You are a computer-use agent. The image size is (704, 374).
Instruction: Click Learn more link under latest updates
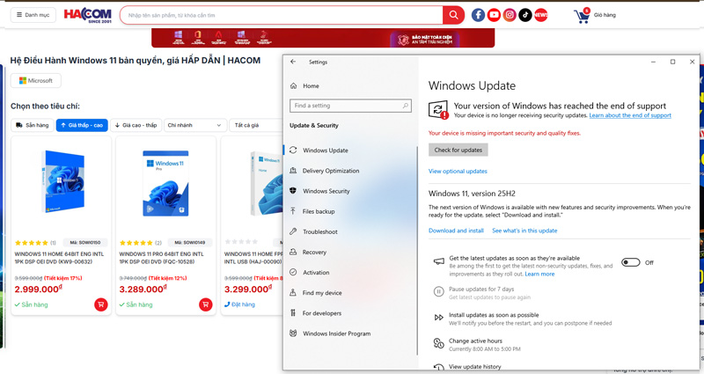point(539,274)
